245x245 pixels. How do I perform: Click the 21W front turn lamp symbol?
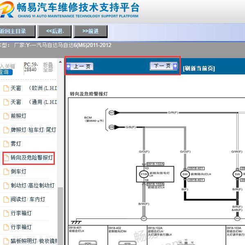(144, 174)
